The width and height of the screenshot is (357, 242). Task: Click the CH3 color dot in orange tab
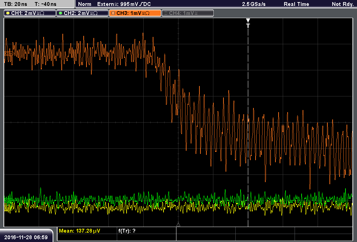point(113,13)
